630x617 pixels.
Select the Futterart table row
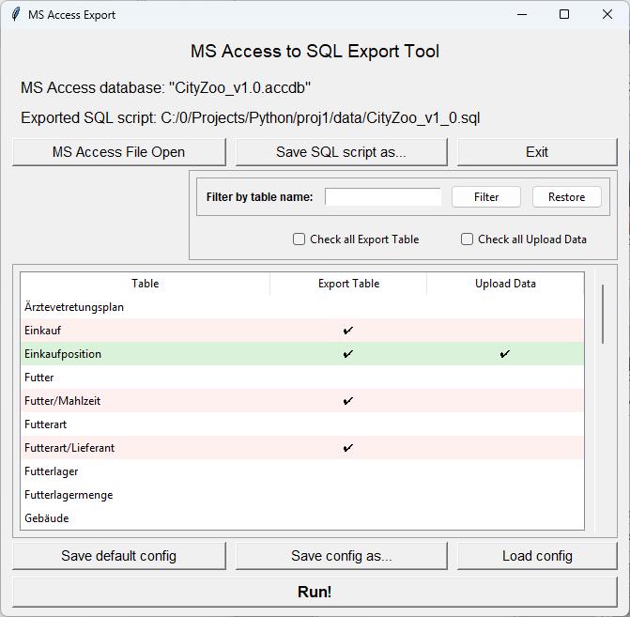pos(302,424)
